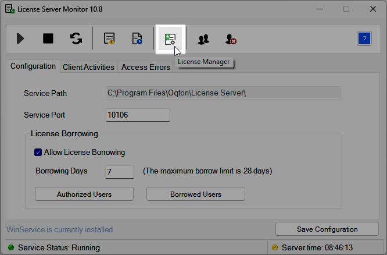Open help with the blue question mark
The width and height of the screenshot is (387, 255).
click(x=364, y=39)
